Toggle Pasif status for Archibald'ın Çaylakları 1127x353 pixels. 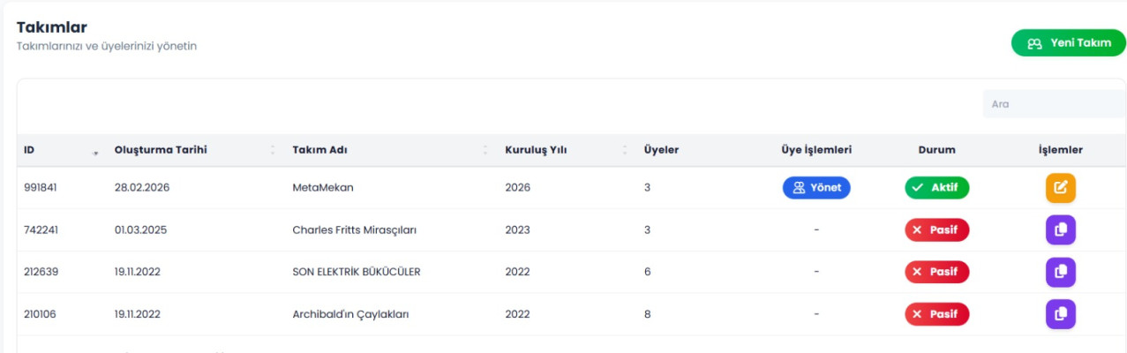[936, 314]
